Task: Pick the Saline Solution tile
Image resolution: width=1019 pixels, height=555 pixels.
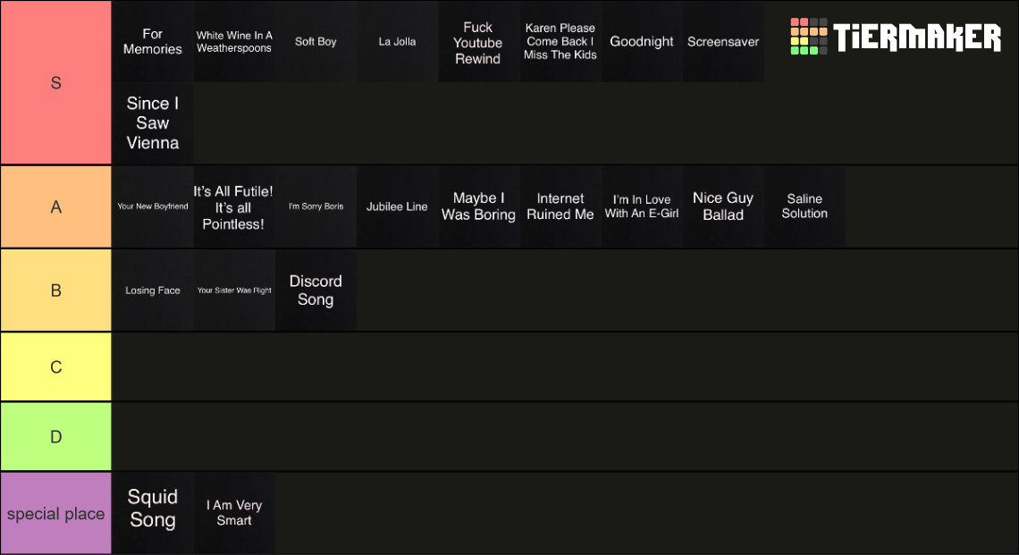Action: pyautogui.click(x=804, y=206)
